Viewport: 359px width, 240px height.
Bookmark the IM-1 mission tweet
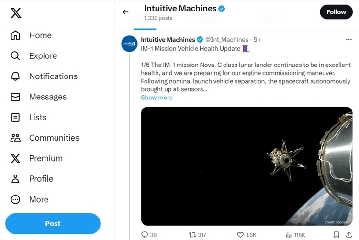pos(337,235)
